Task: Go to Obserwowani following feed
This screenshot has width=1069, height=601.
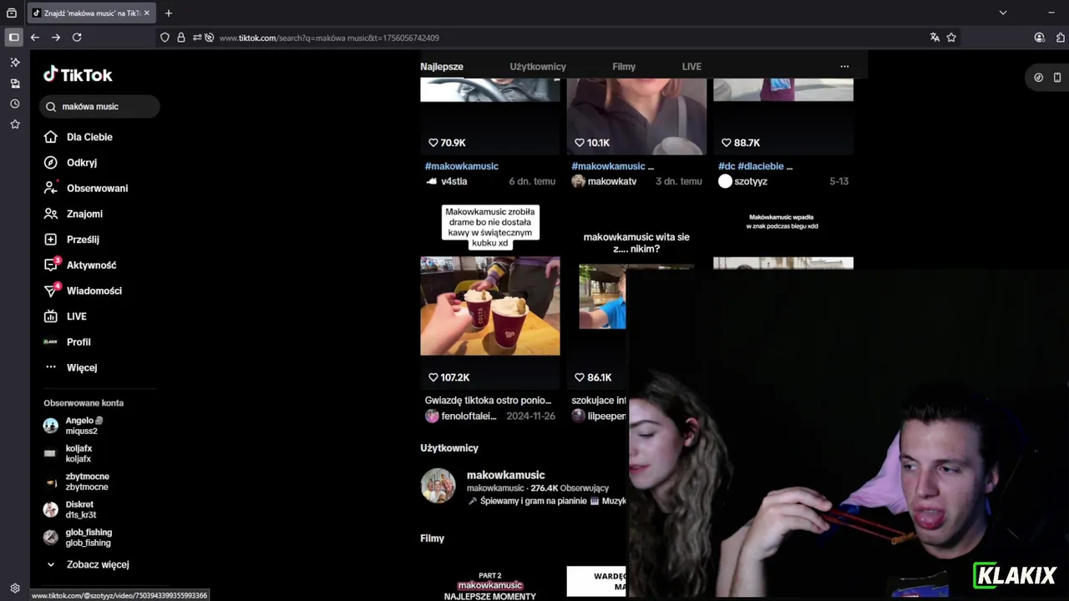Action: point(86,189)
